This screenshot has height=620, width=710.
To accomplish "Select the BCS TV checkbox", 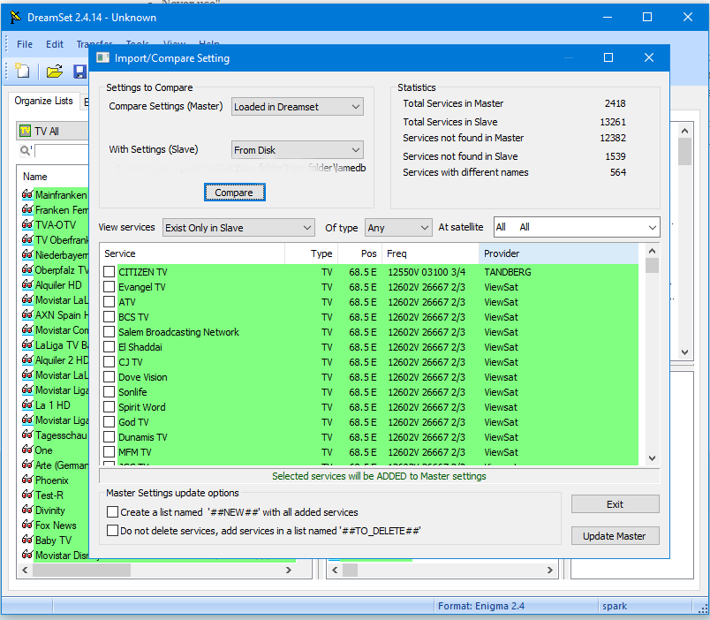I will pyautogui.click(x=109, y=316).
